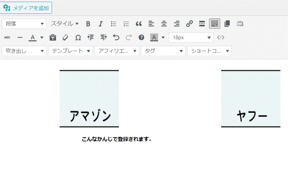
Task: Apply the text color A button
Action: pos(32,38)
